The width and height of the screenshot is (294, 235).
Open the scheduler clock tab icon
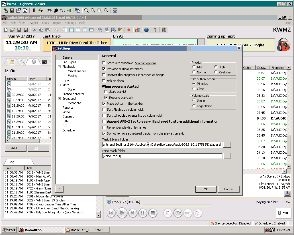(x=34, y=62)
